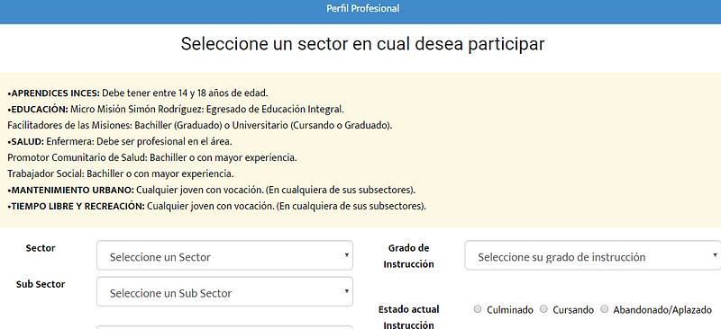Image resolution: width=721 pixels, height=329 pixels.
Task: Click the bold 'SALUD' requirement heading
Action: coord(27,141)
